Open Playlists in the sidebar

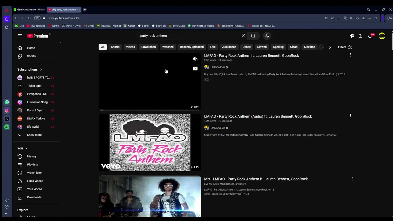pos(32,165)
